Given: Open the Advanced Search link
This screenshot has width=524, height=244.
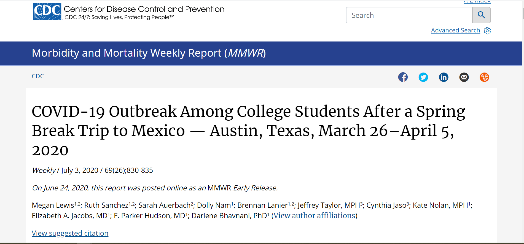Looking at the screenshot, I should (x=455, y=31).
